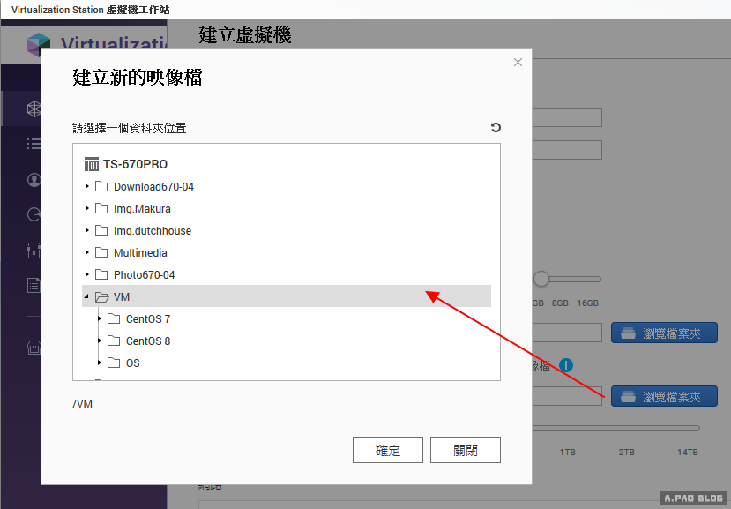Confirm with the 確定 button

click(x=388, y=450)
